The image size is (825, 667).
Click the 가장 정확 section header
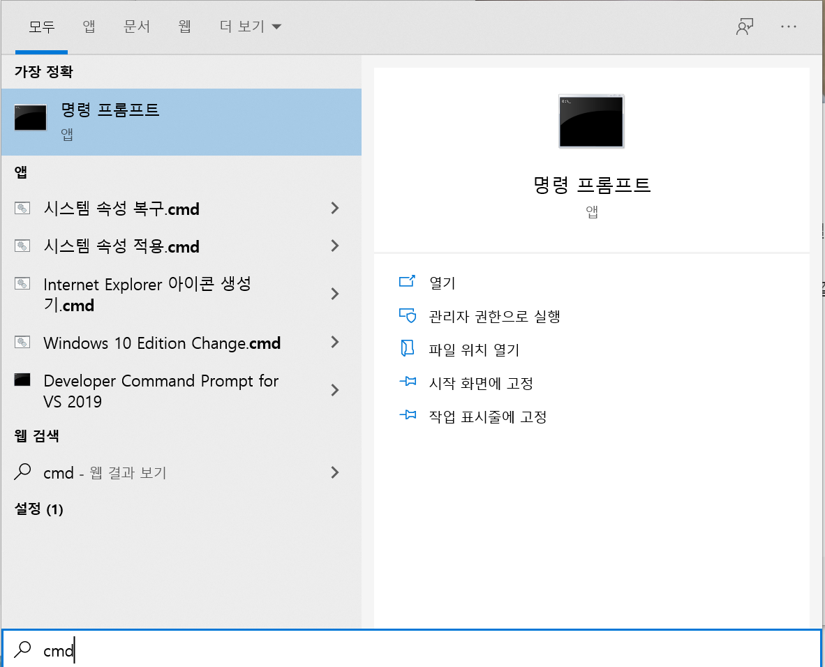coord(44,72)
